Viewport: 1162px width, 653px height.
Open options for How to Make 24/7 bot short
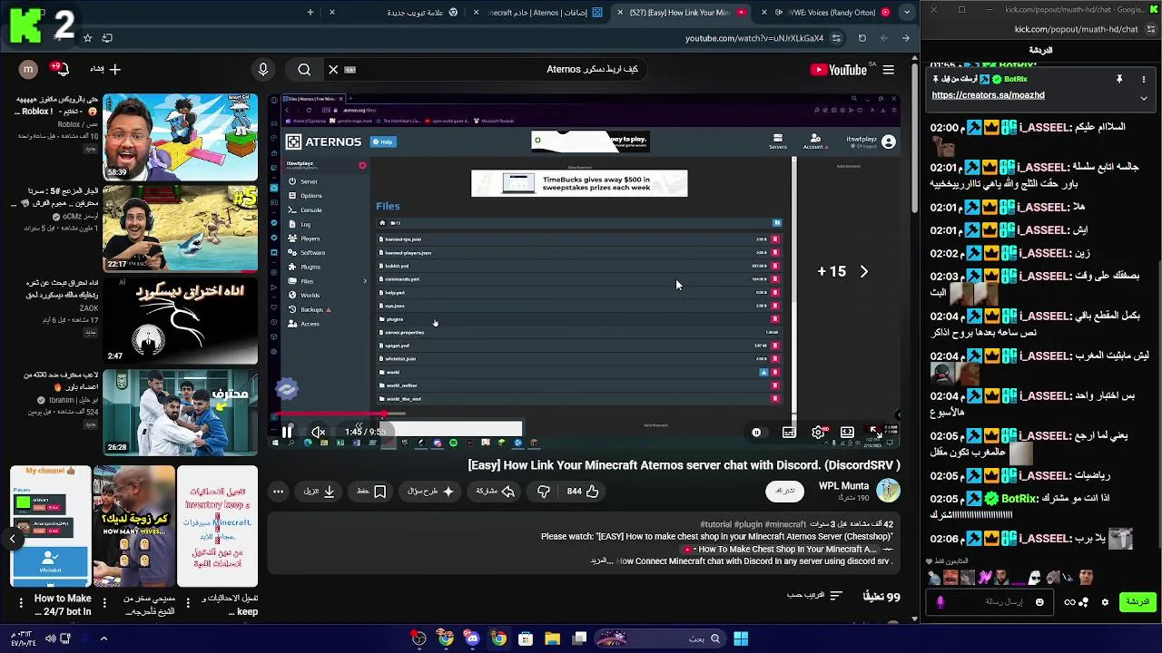[x=19, y=601]
